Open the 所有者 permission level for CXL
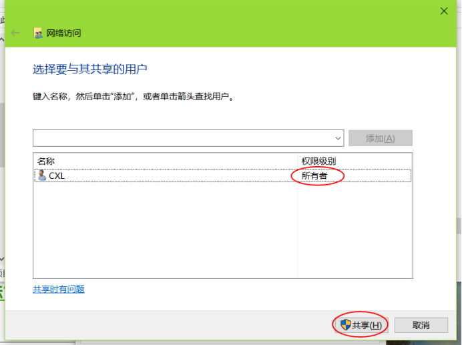This screenshot has height=345, width=462. (315, 176)
